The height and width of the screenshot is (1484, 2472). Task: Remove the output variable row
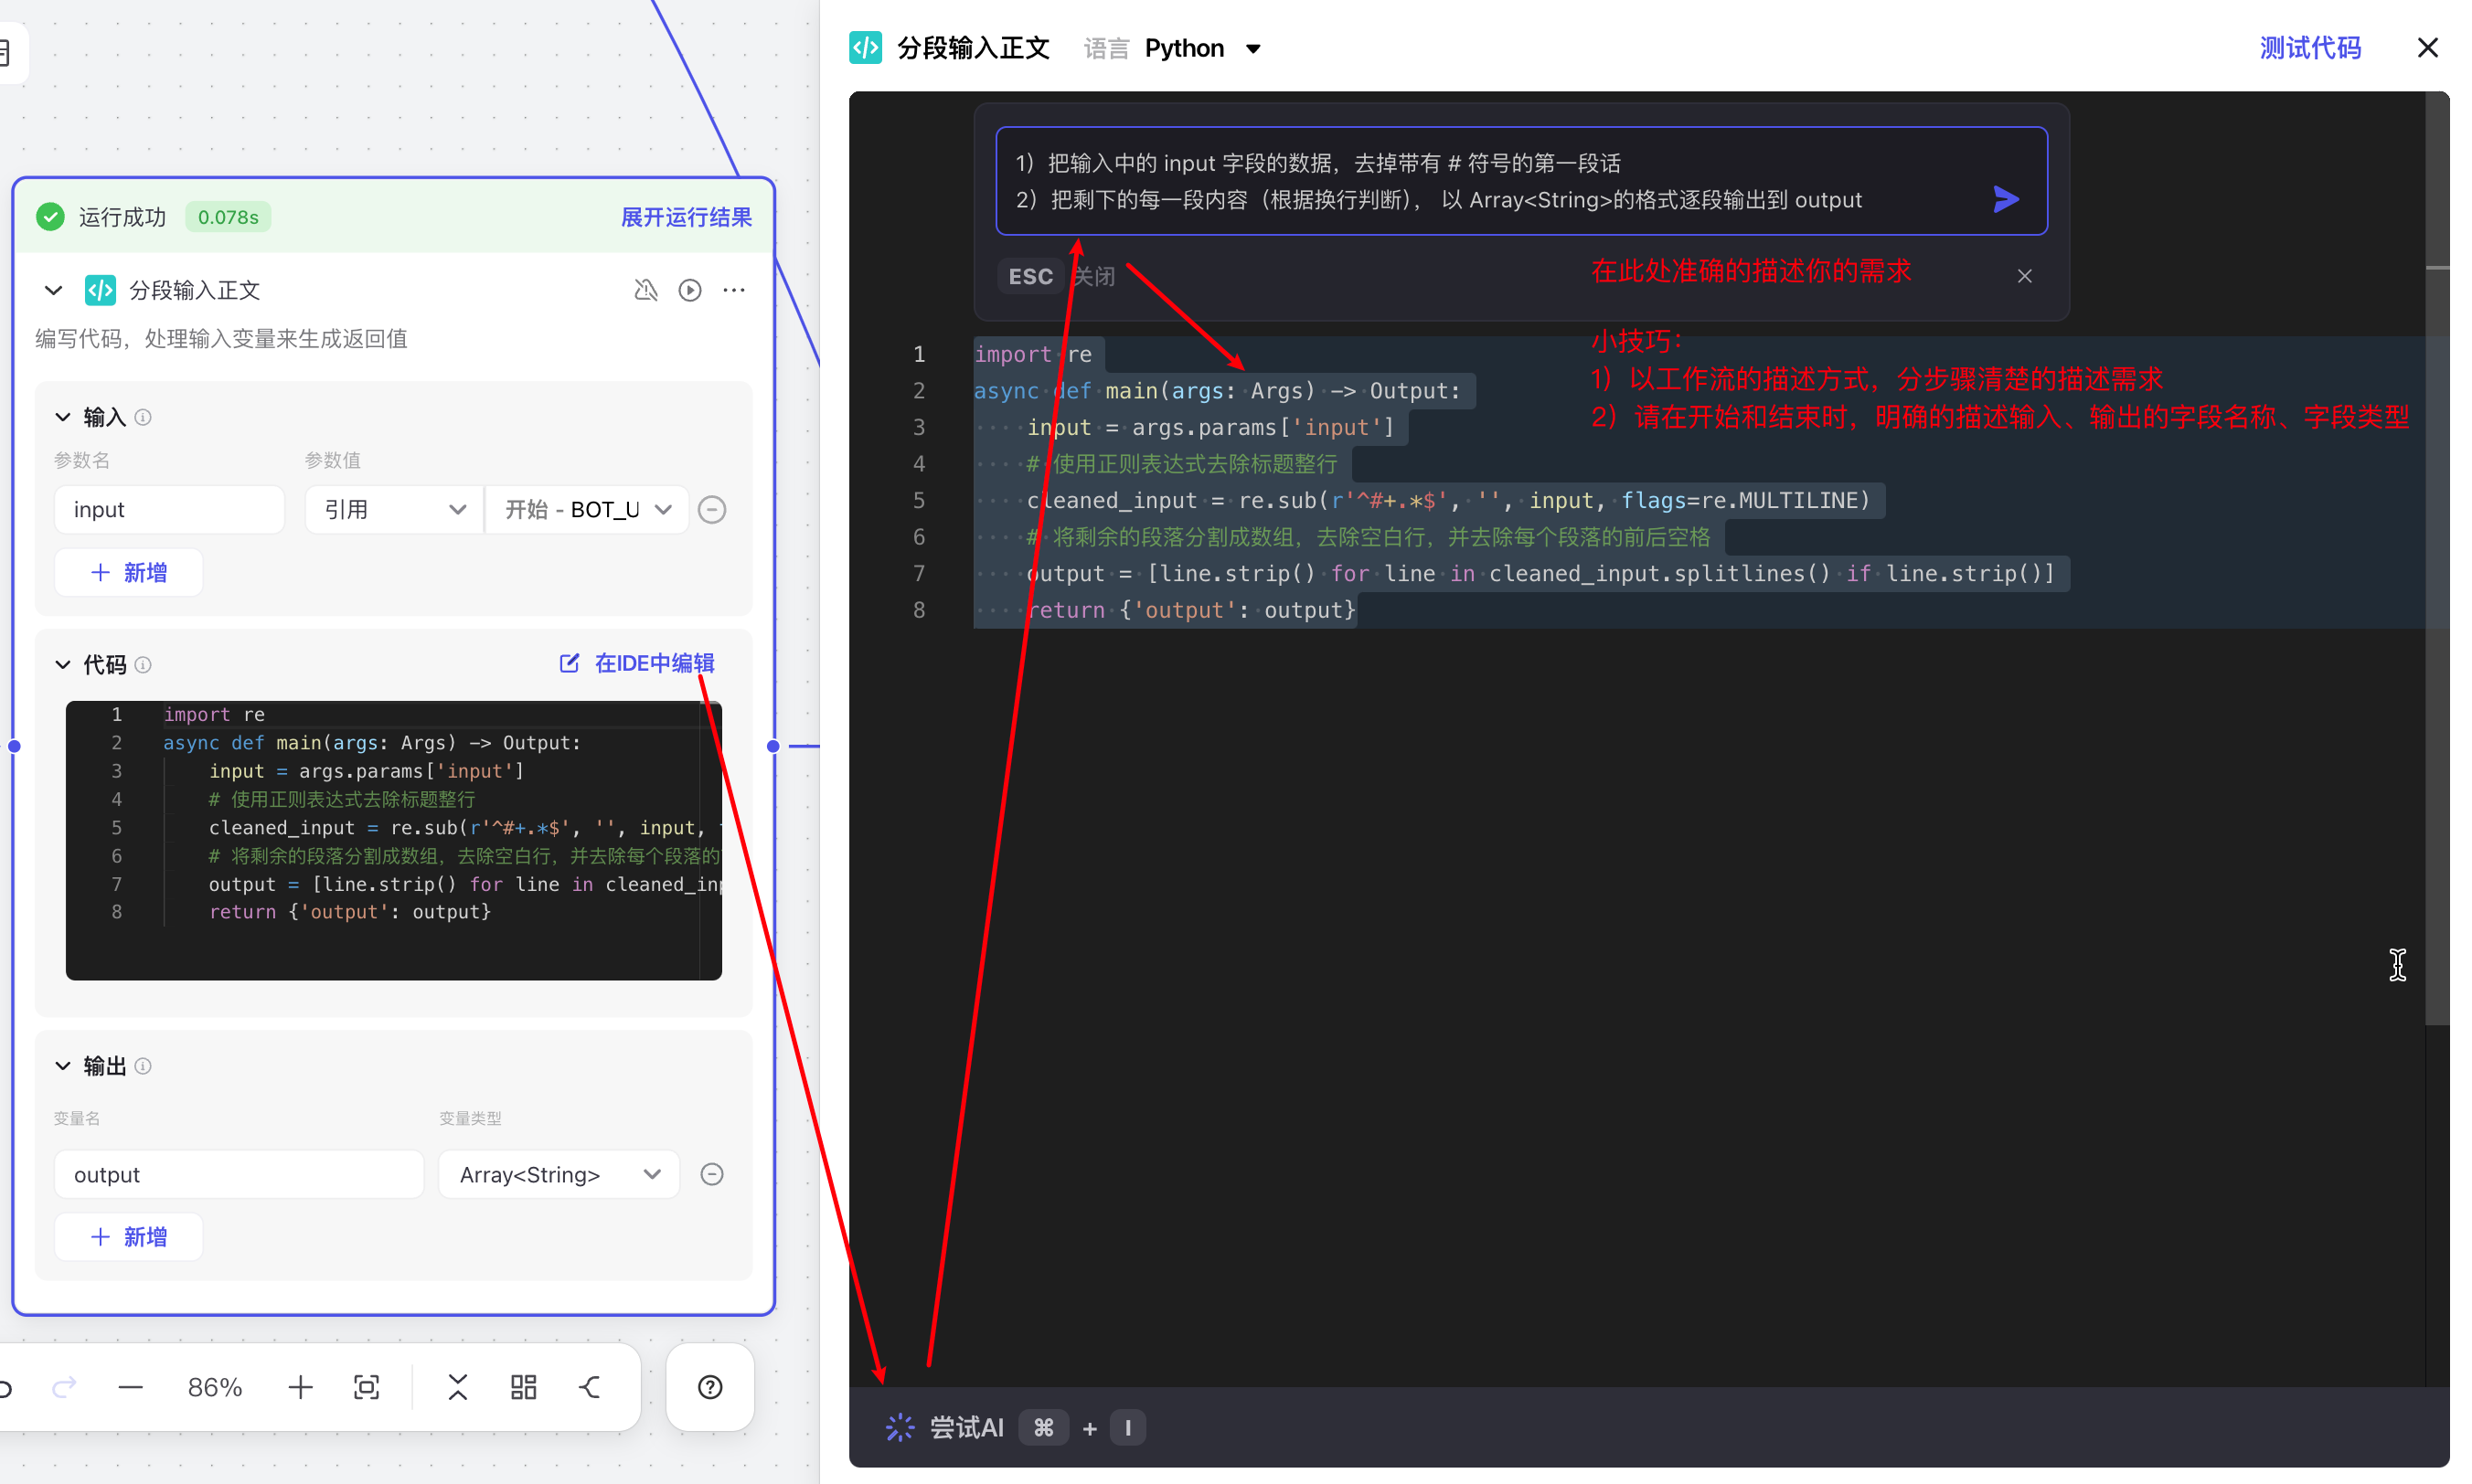(711, 1174)
